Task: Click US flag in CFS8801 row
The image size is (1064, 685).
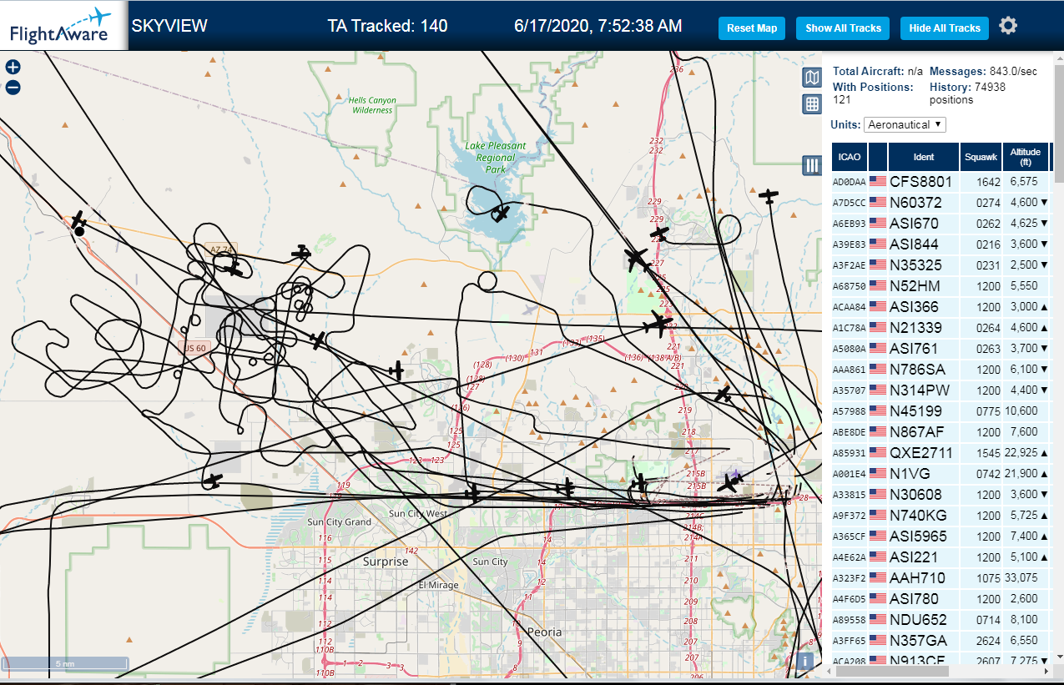Action: pos(878,181)
